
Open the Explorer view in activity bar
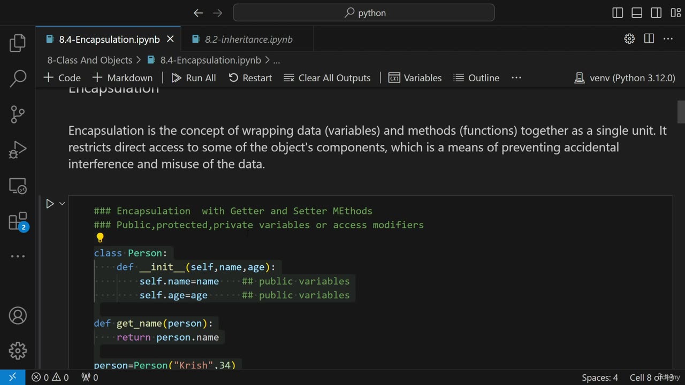coord(18,43)
